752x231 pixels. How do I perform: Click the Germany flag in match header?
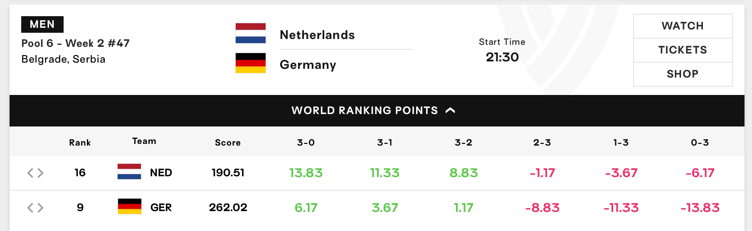tap(251, 63)
